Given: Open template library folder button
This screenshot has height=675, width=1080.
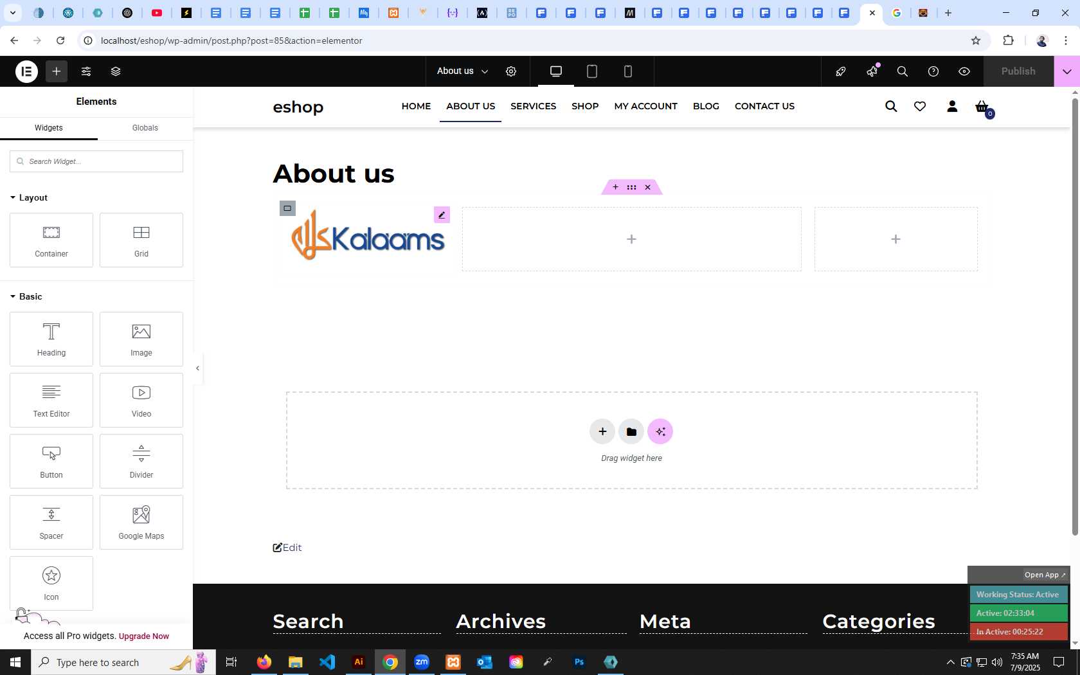Looking at the screenshot, I should click(x=631, y=431).
